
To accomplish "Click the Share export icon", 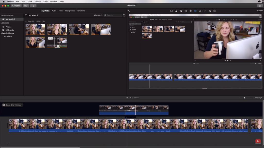I will [260, 6].
